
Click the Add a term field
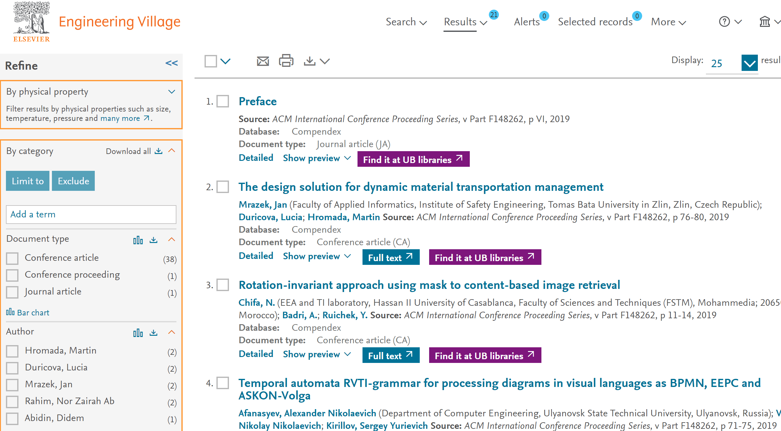click(91, 214)
